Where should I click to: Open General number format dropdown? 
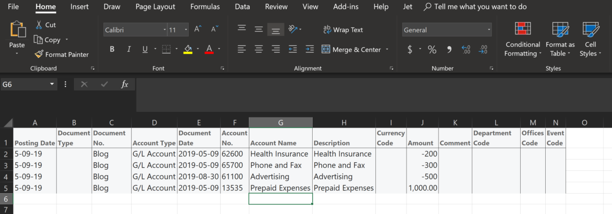coord(489,30)
